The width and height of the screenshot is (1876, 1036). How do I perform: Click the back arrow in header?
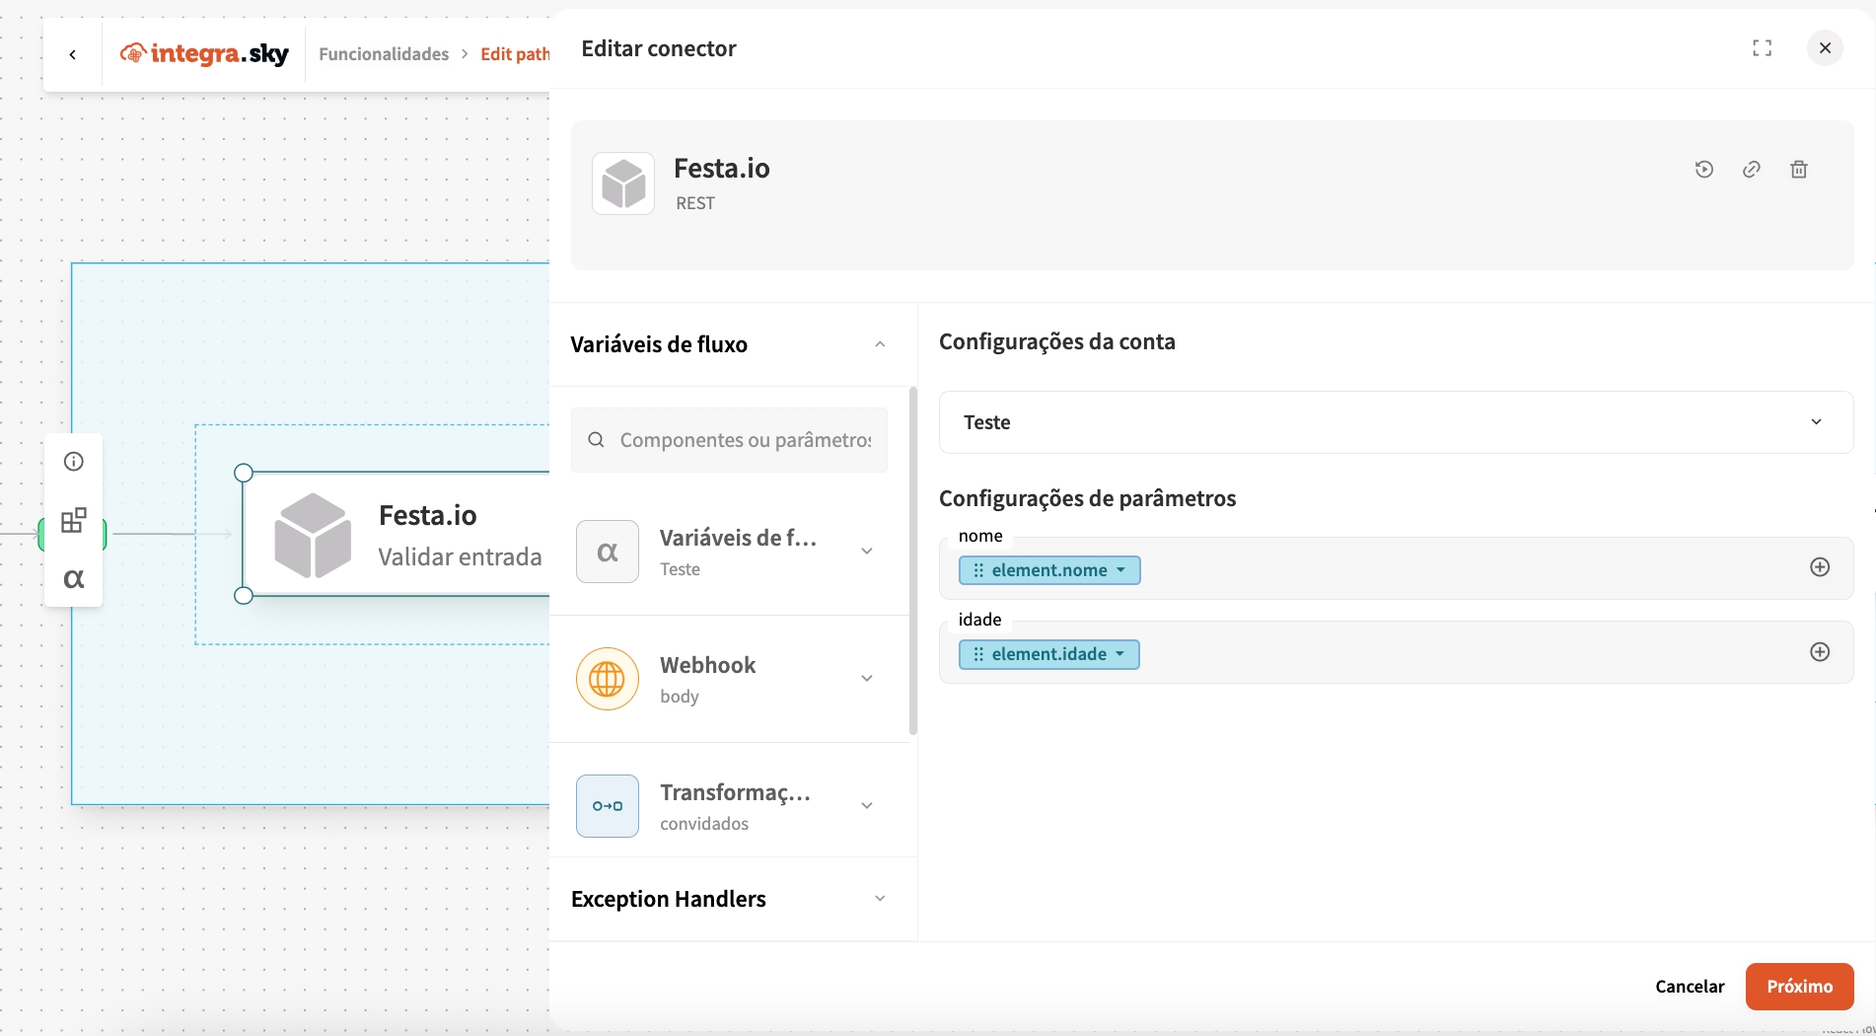(x=73, y=54)
